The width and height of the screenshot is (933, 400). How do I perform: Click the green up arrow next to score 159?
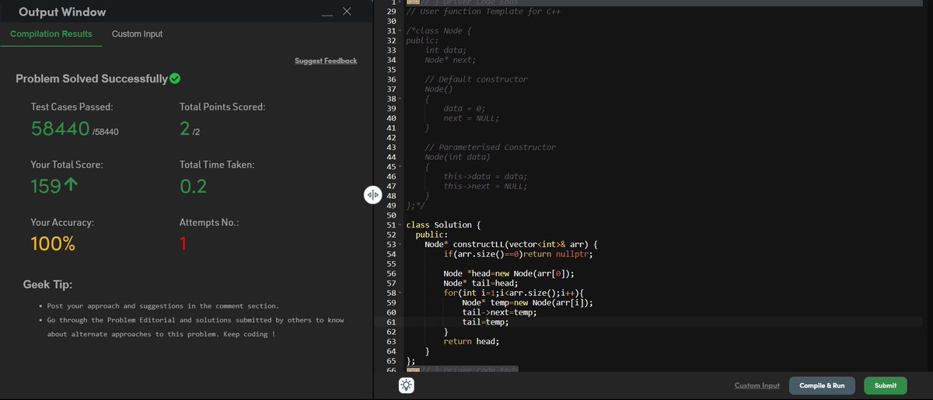(x=69, y=186)
